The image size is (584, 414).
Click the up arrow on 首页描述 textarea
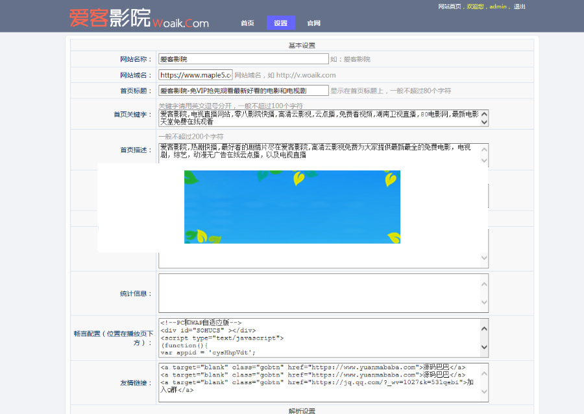pos(483,148)
